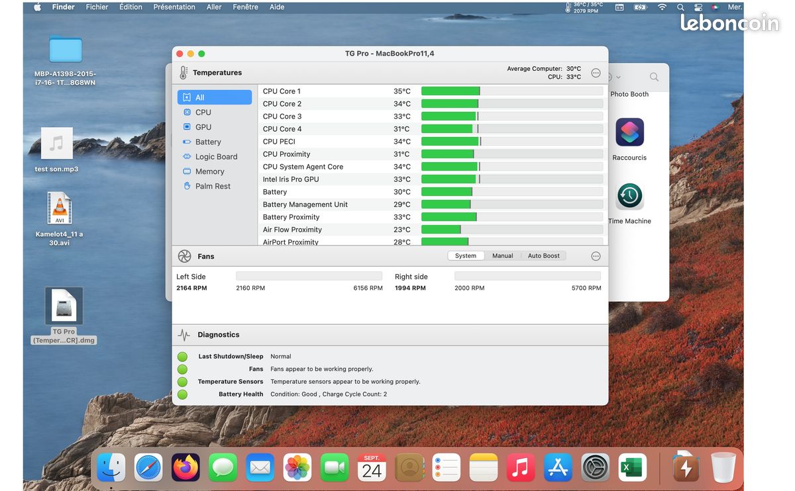Image resolution: width=795 pixels, height=491 pixels.
Task: Select the Intel Iris Pro GPU row
Action: tap(432, 179)
